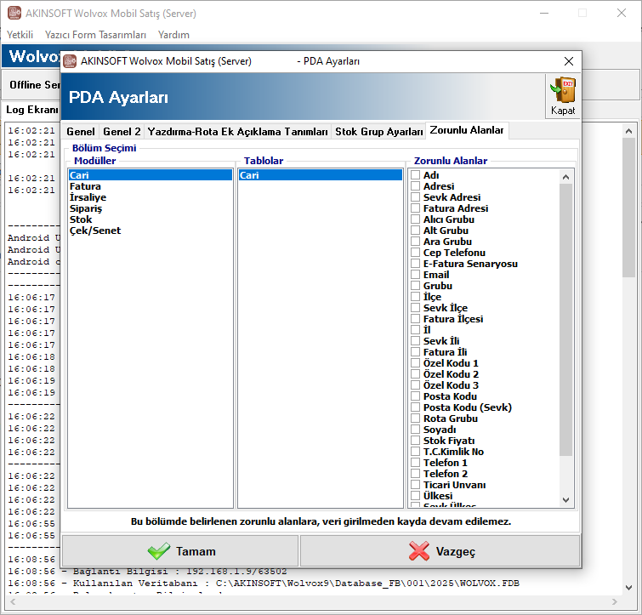Click the Offline Ser tab in main window
The width and height of the screenshot is (642, 615).
34,85
